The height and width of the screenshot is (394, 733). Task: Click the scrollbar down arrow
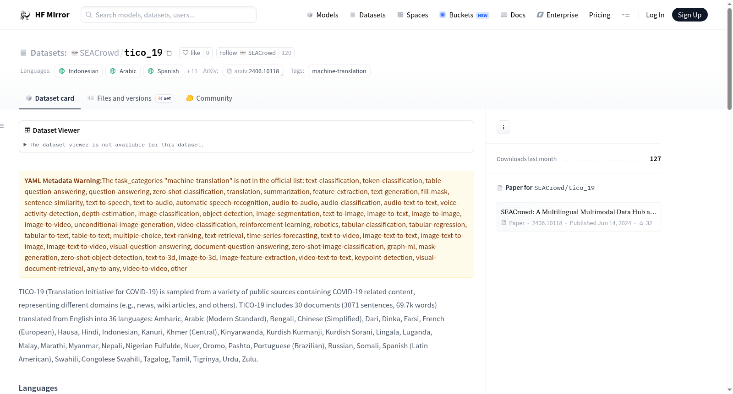(x=729, y=390)
